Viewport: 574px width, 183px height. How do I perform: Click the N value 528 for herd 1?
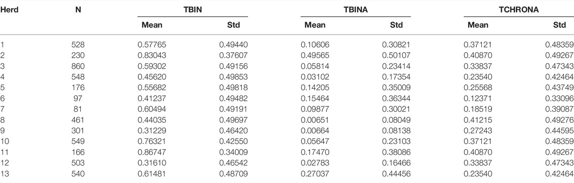(78, 45)
